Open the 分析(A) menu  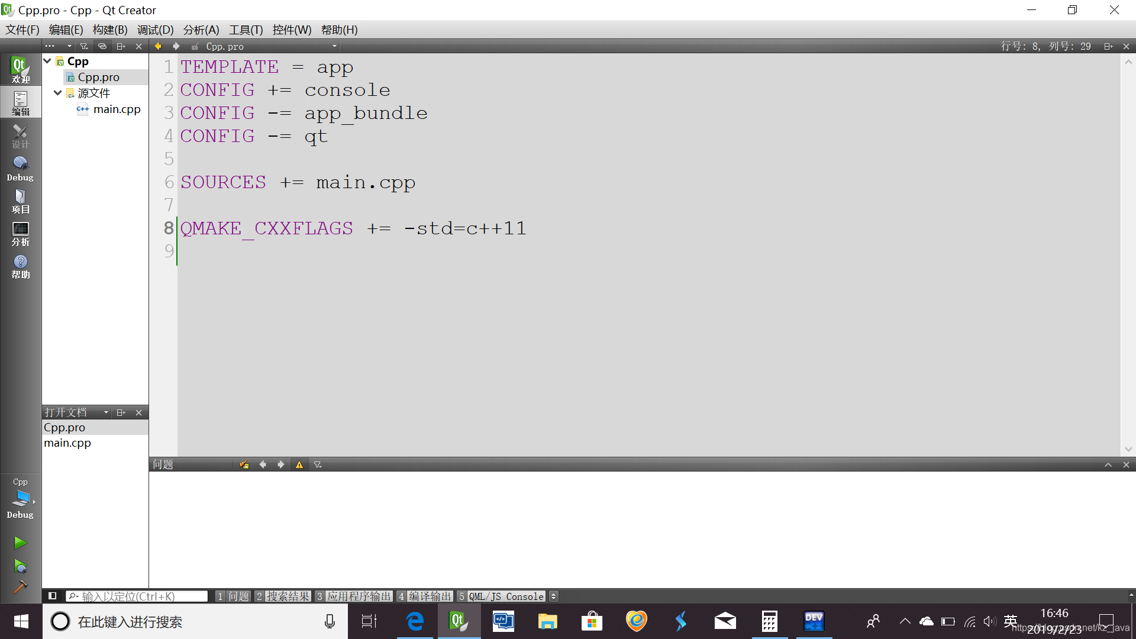click(x=201, y=30)
